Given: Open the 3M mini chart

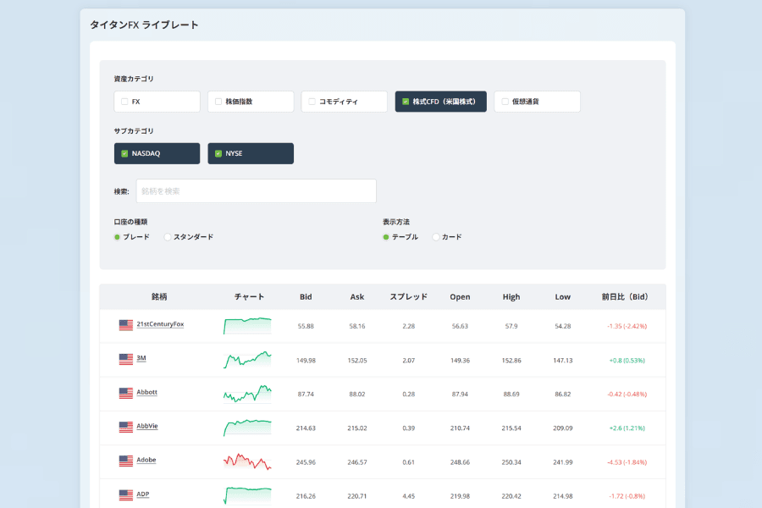Looking at the screenshot, I should [247, 360].
